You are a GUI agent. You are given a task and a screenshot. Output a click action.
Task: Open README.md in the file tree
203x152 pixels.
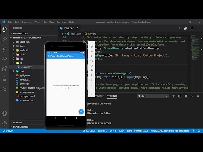point(27,100)
